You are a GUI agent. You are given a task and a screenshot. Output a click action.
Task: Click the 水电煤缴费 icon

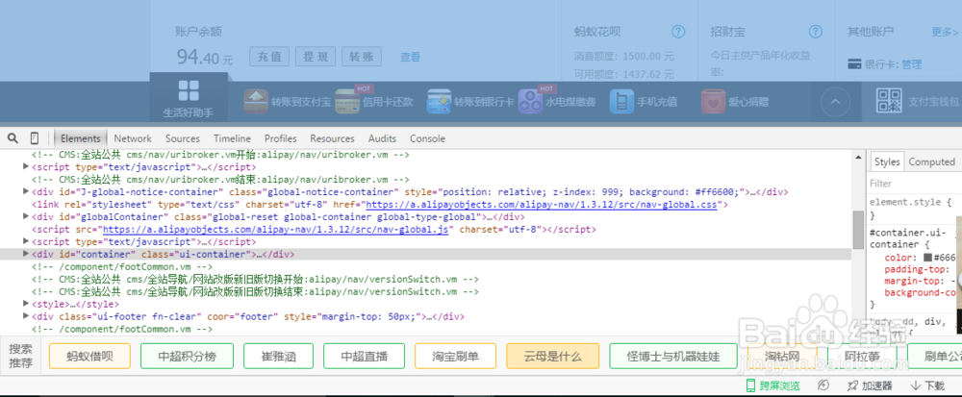(530, 101)
